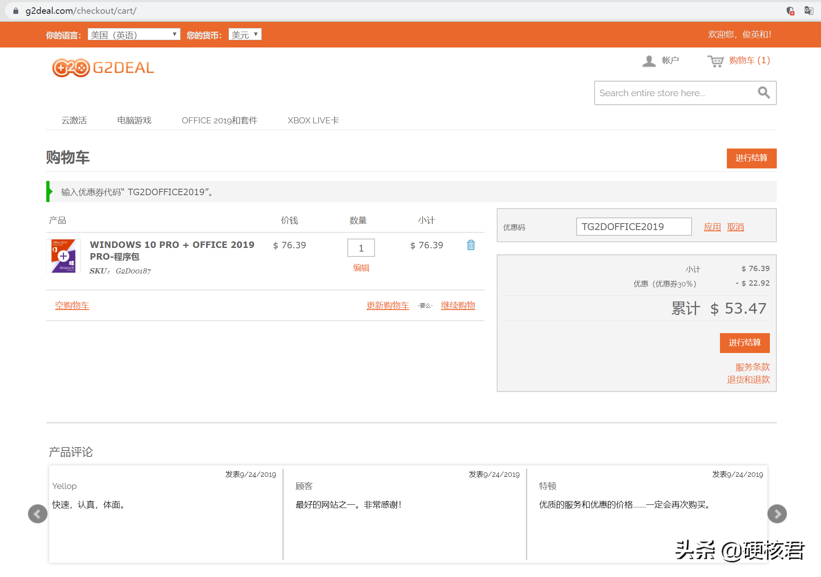Click the SKU G2D00187 text
Screen dimensions: 821x577
(120, 271)
